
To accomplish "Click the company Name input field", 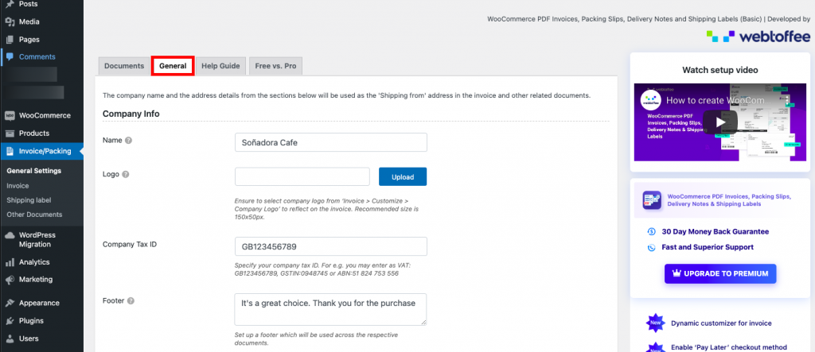I will pyautogui.click(x=331, y=142).
